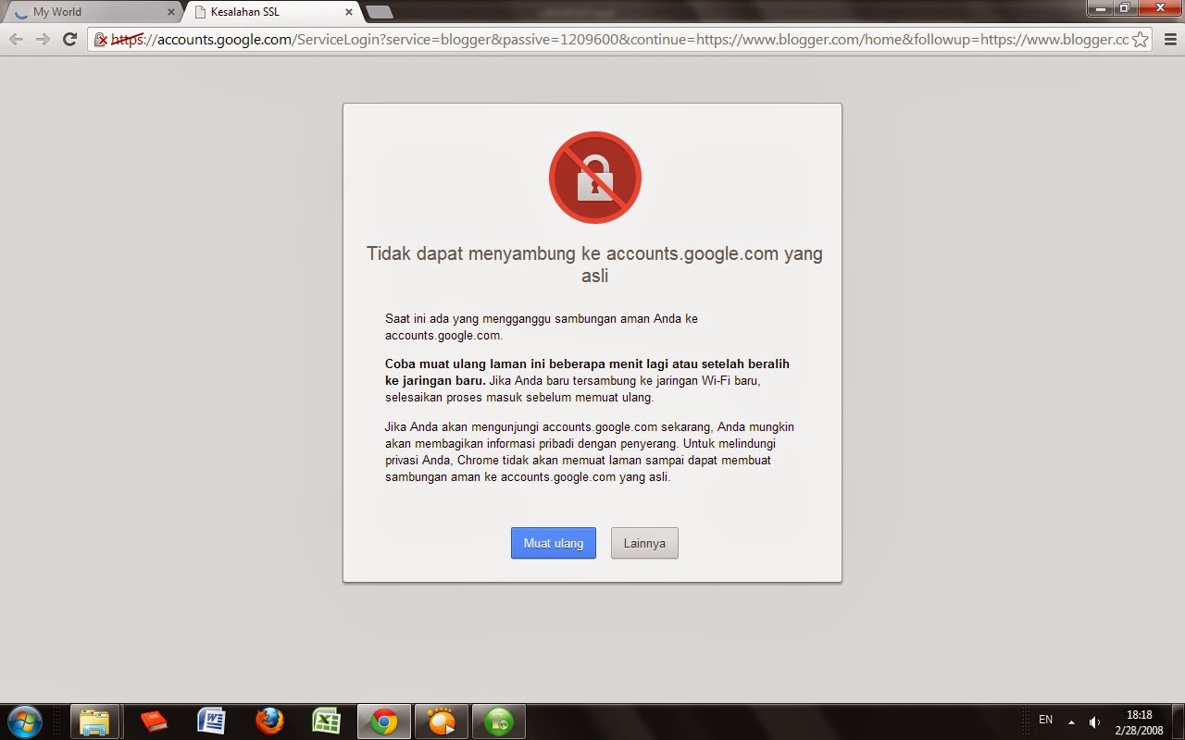
Task: Open Windows Explorer from the taskbar
Action: 94,721
